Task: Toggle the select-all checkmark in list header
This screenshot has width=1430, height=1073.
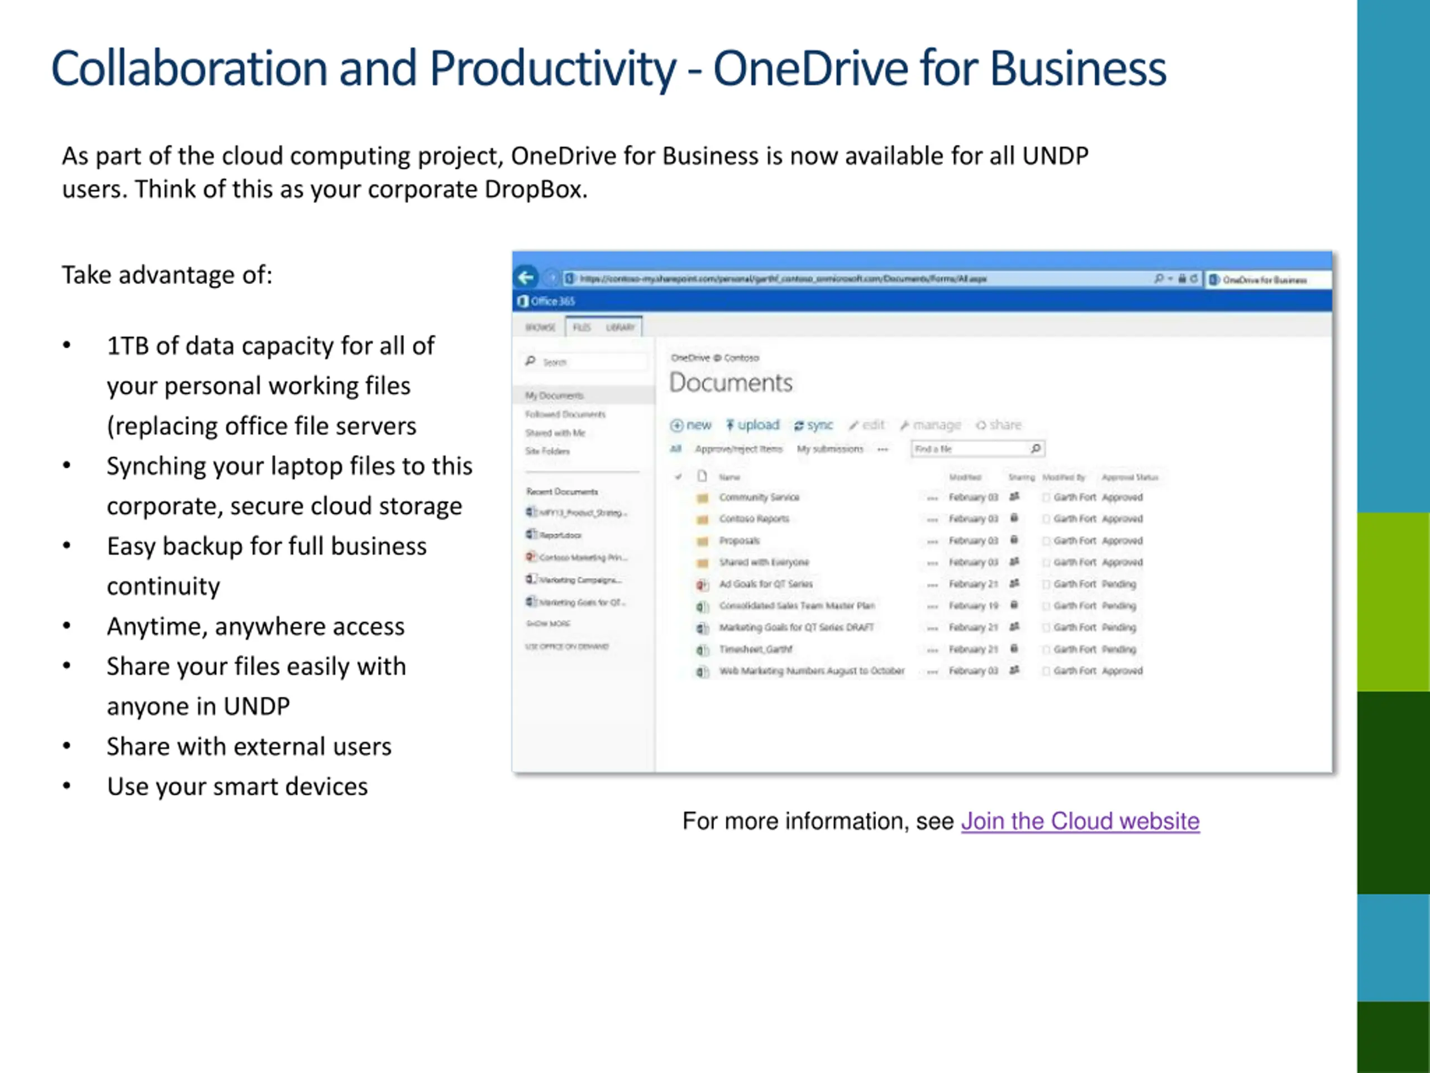Action: pyautogui.click(x=678, y=477)
